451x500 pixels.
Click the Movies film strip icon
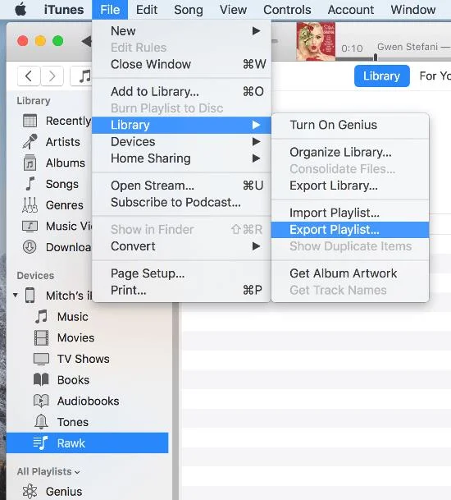pyautogui.click(x=41, y=337)
